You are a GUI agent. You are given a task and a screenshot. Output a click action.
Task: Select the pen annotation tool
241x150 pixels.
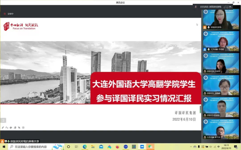point(3,127)
